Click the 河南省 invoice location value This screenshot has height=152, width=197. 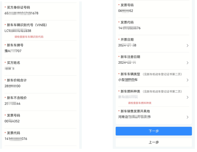tap(134, 117)
